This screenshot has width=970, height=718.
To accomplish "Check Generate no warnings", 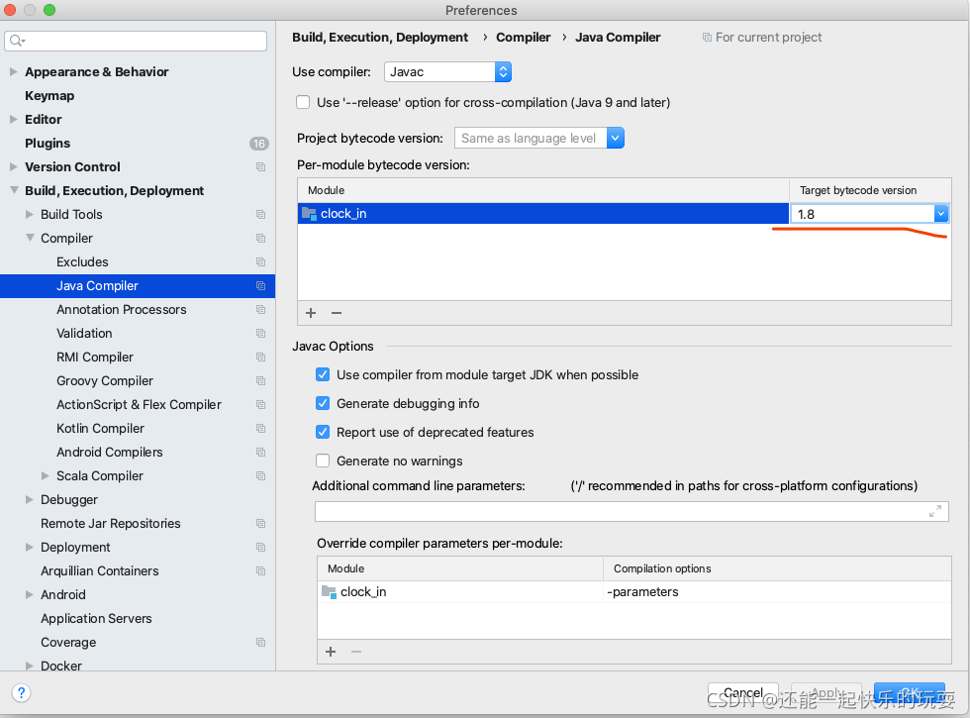I will (x=323, y=461).
